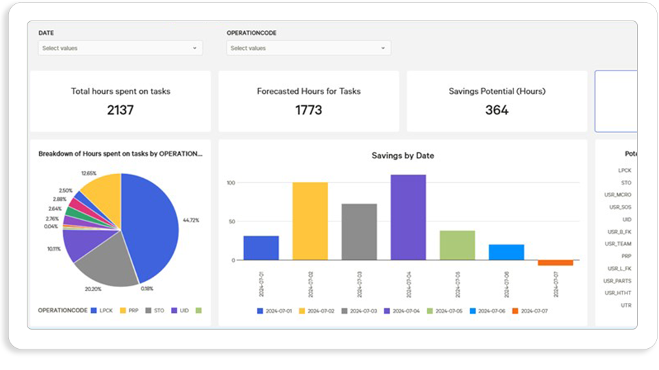
Task: Open the OPERATIONCODE filter dropdown
Action: 308,48
